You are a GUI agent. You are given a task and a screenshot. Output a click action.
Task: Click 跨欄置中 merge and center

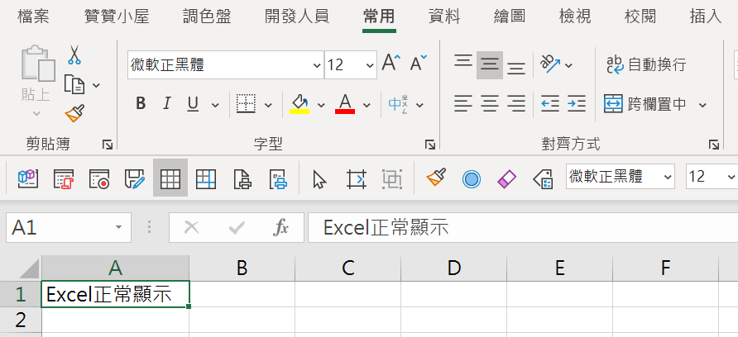[645, 104]
